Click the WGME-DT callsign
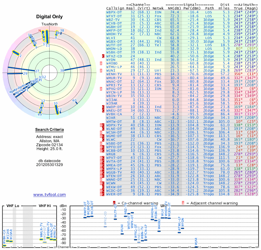This screenshot has height=250, width=261. (114, 136)
